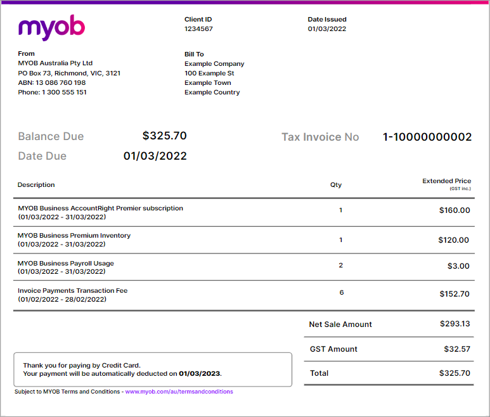Screen dimensions: 490x417
Task: Click the credit card payment notice box
Action: [x=152, y=369]
